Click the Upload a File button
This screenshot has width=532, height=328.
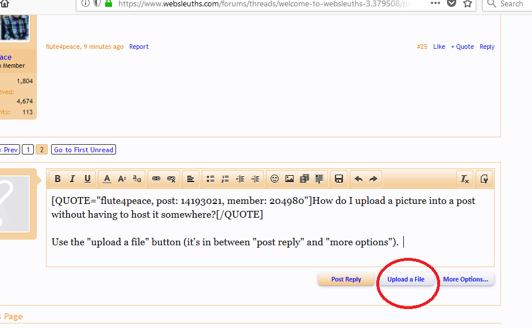[x=406, y=280]
